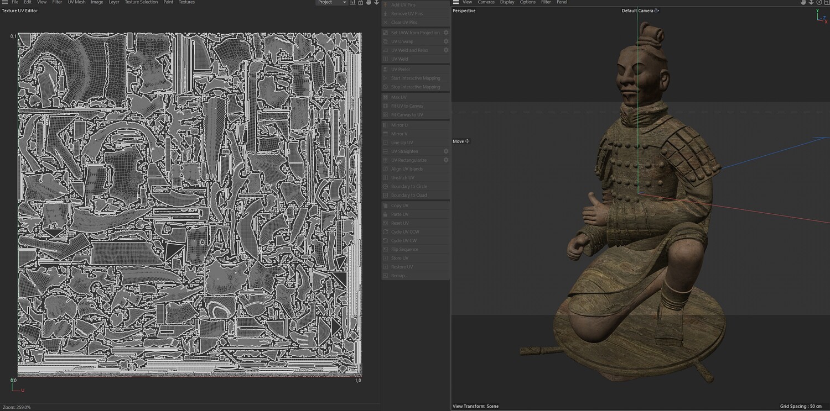Viewport: 830px width, 411px height.
Task: Click the viewport dolly arrow icon
Action: click(x=811, y=3)
